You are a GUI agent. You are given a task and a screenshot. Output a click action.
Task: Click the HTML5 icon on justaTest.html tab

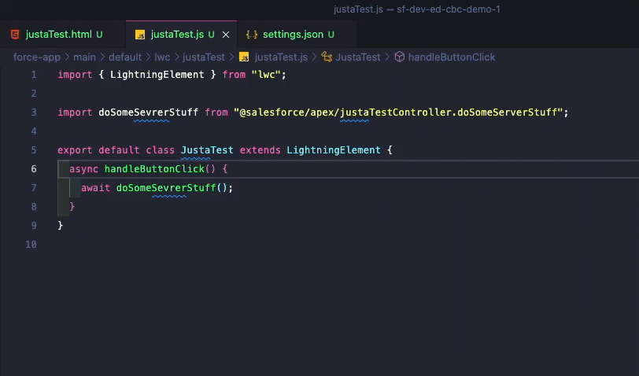[15, 35]
